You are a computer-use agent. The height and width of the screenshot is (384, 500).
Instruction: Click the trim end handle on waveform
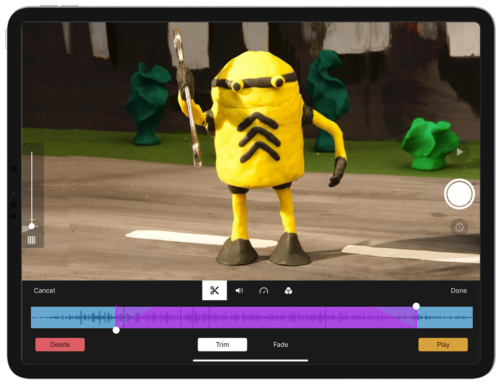[x=416, y=306]
